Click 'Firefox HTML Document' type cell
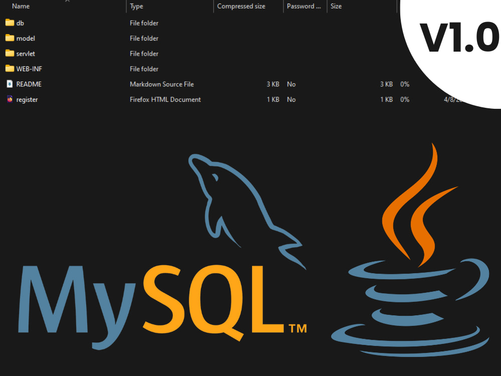The image size is (501, 376). tap(165, 100)
